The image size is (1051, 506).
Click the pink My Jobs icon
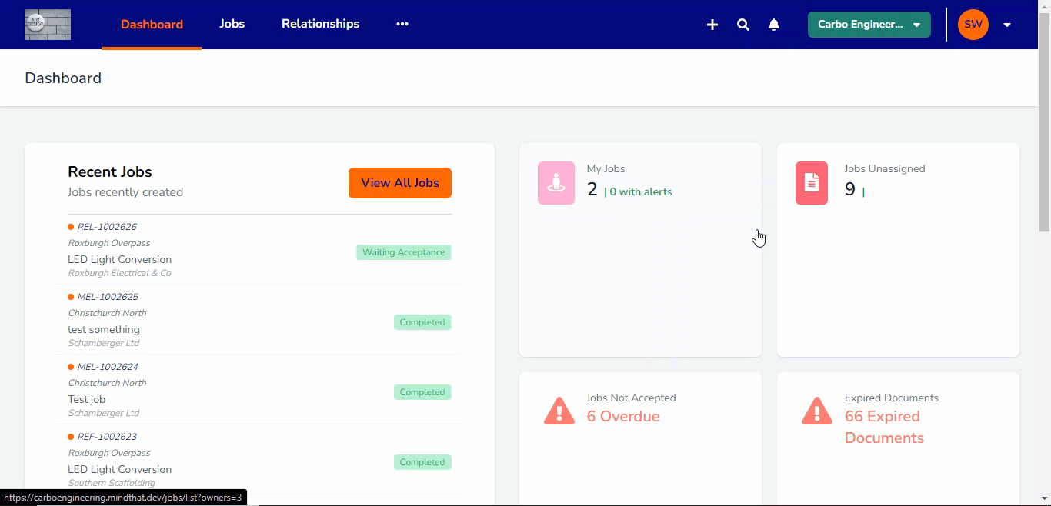click(556, 183)
